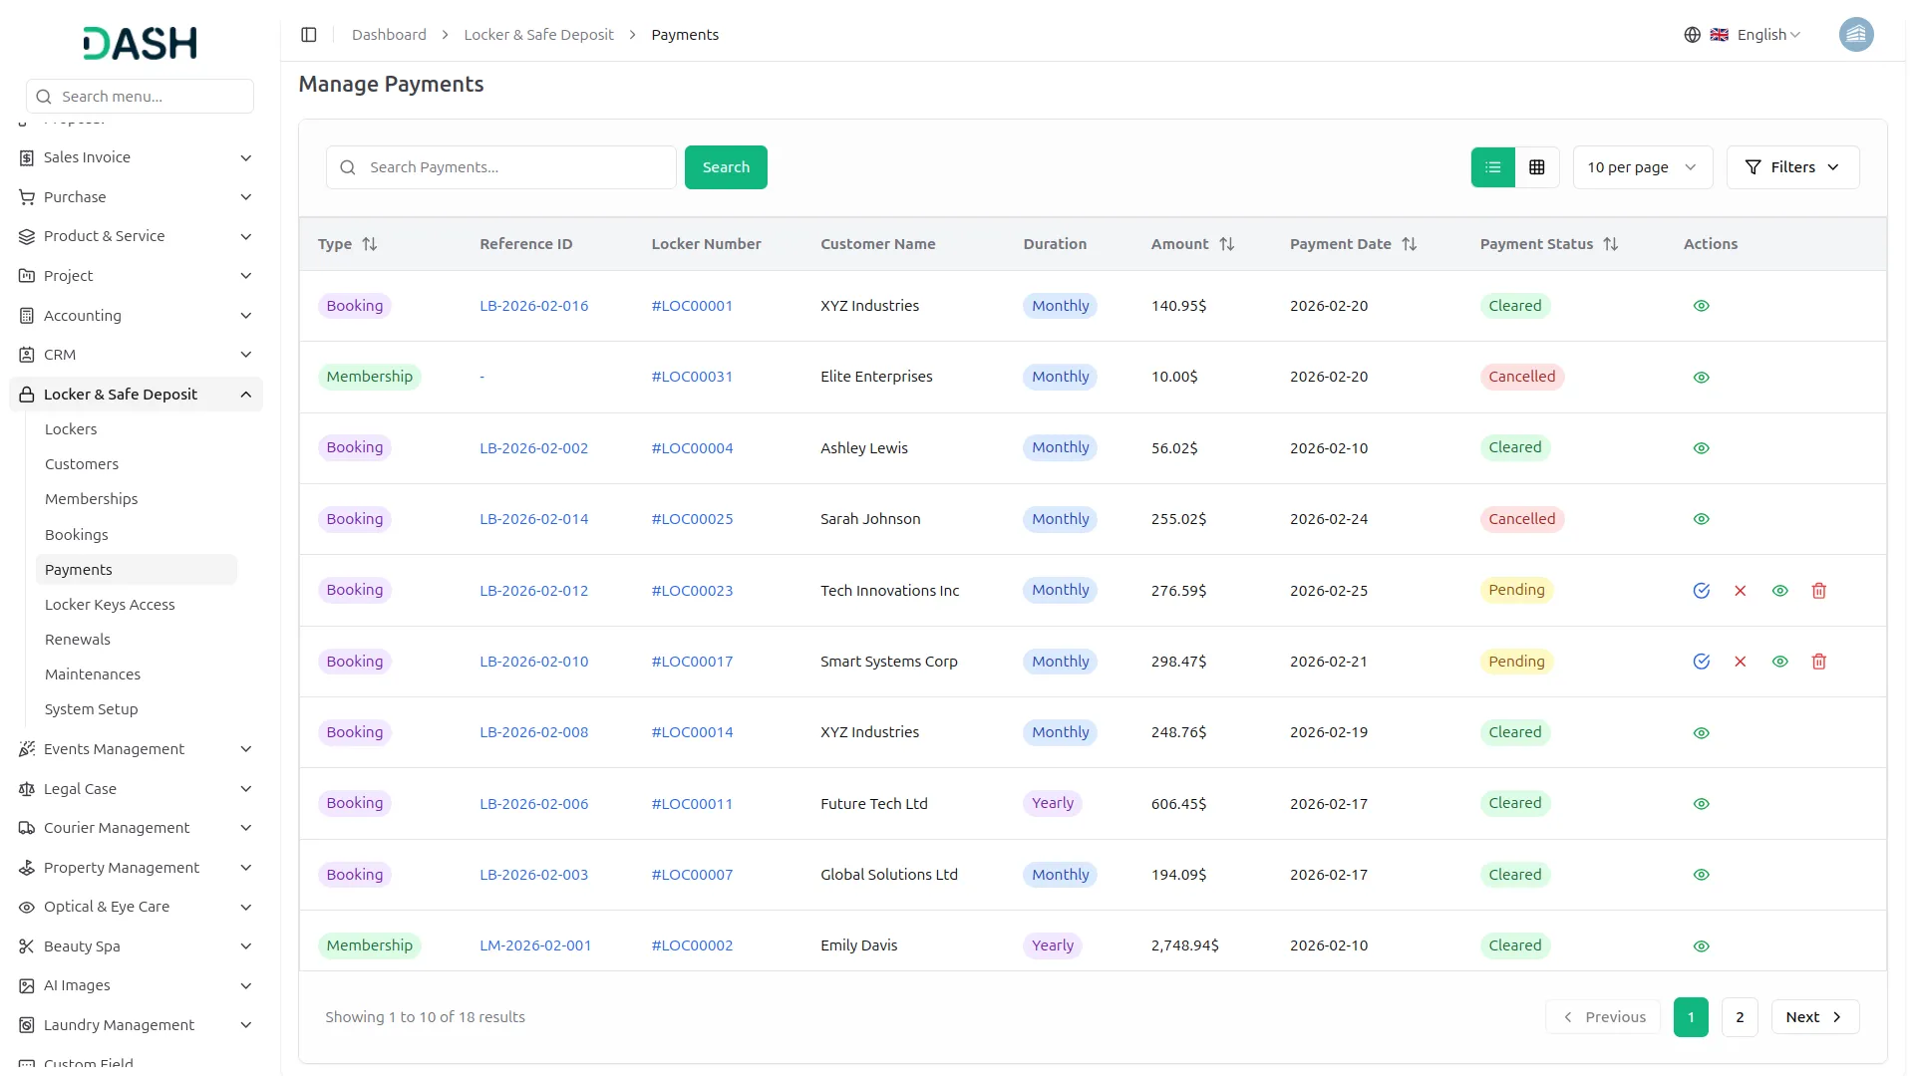Switch to list view of payments
Screen dimensions: 1914x1076
[1491, 166]
